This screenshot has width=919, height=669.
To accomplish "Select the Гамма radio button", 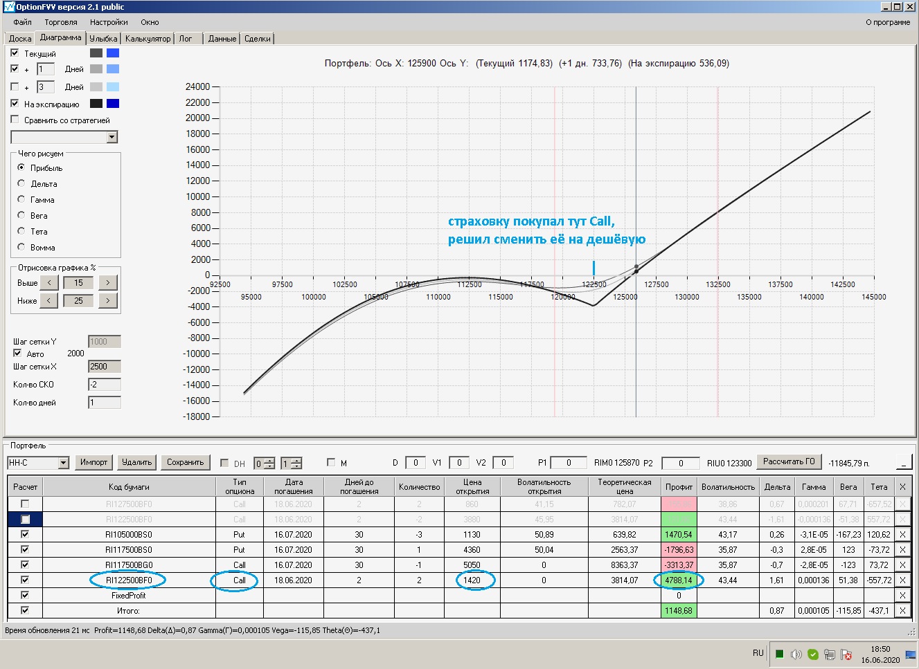I will point(21,199).
